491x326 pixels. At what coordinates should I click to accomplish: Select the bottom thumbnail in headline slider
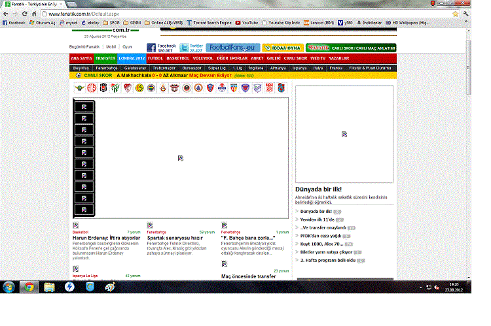point(84,210)
